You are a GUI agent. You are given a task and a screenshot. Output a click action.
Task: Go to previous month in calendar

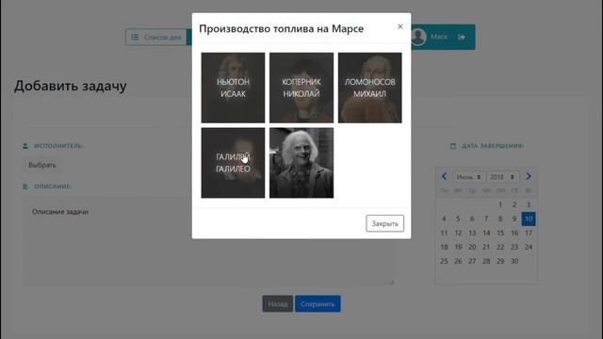444,176
